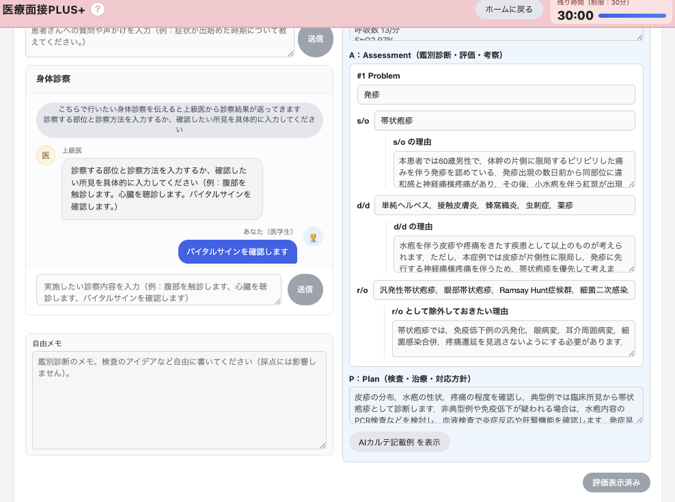Edit the #1 Problem field 発疹
675x502 pixels.
(x=496, y=95)
